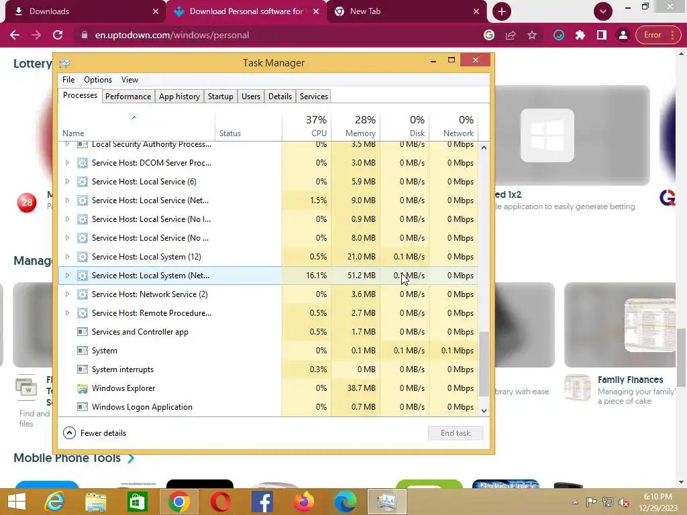Launch Firefox from the taskbar
Screen dimensions: 687x515
304,502
